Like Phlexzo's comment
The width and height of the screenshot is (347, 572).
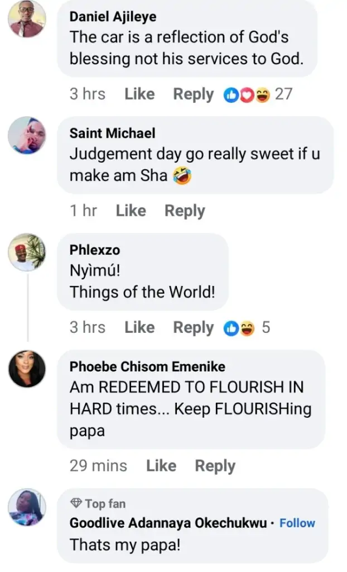click(x=139, y=327)
